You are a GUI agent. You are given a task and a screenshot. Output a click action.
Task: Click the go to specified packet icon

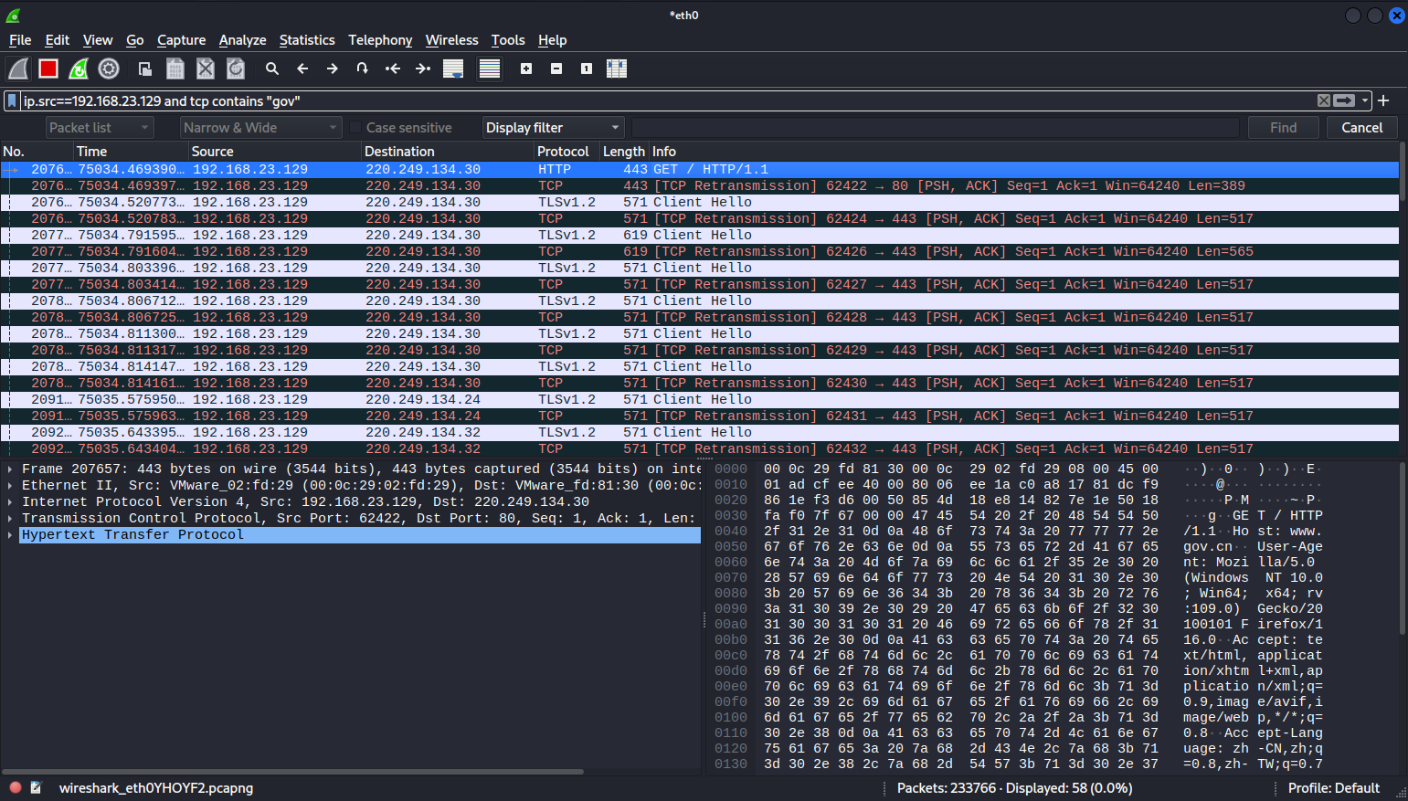[363, 69]
